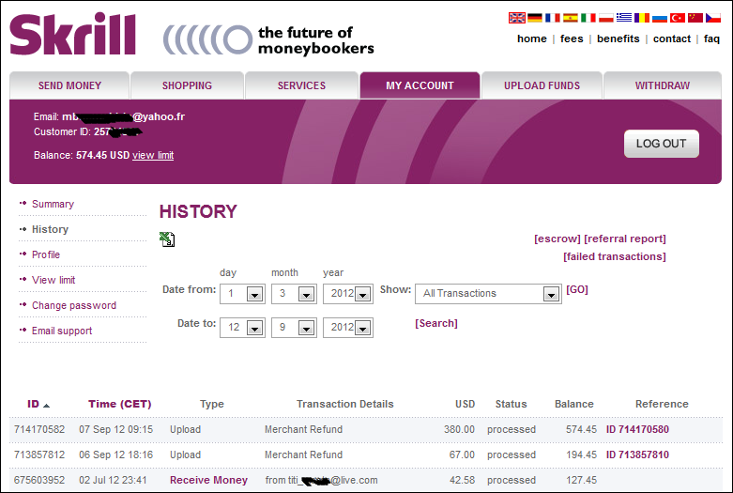Switch language using the Romanian flag
This screenshot has height=493, width=733.
pos(641,18)
